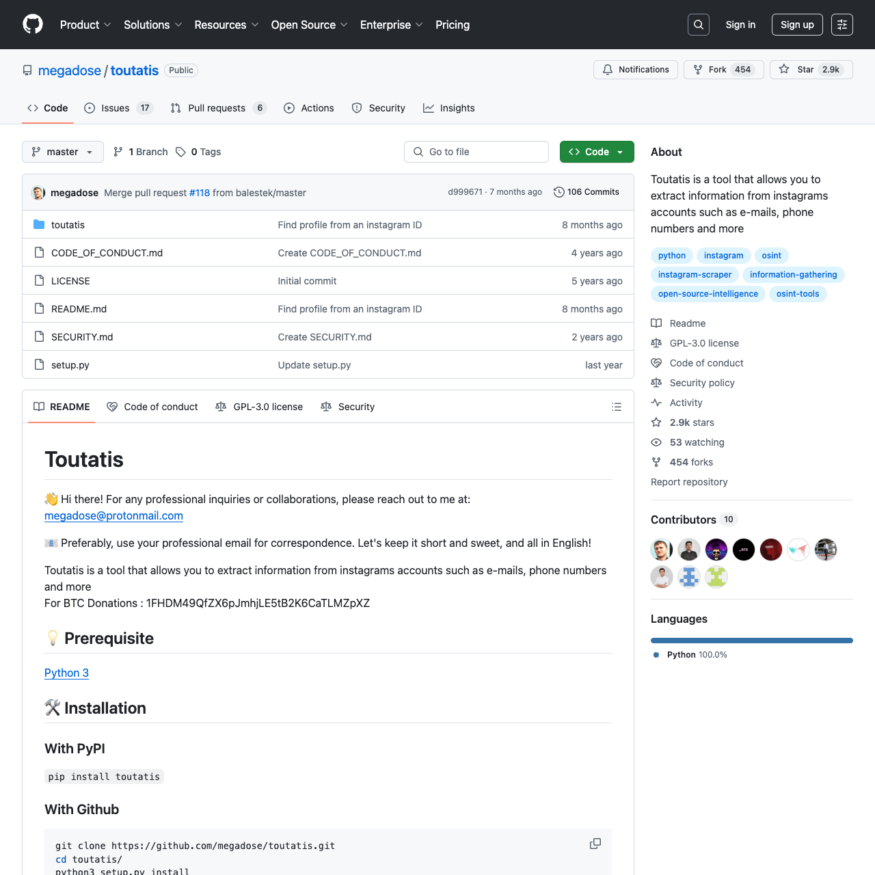The image size is (875, 875).
Task: Open the Python 3 link
Action: 66,673
